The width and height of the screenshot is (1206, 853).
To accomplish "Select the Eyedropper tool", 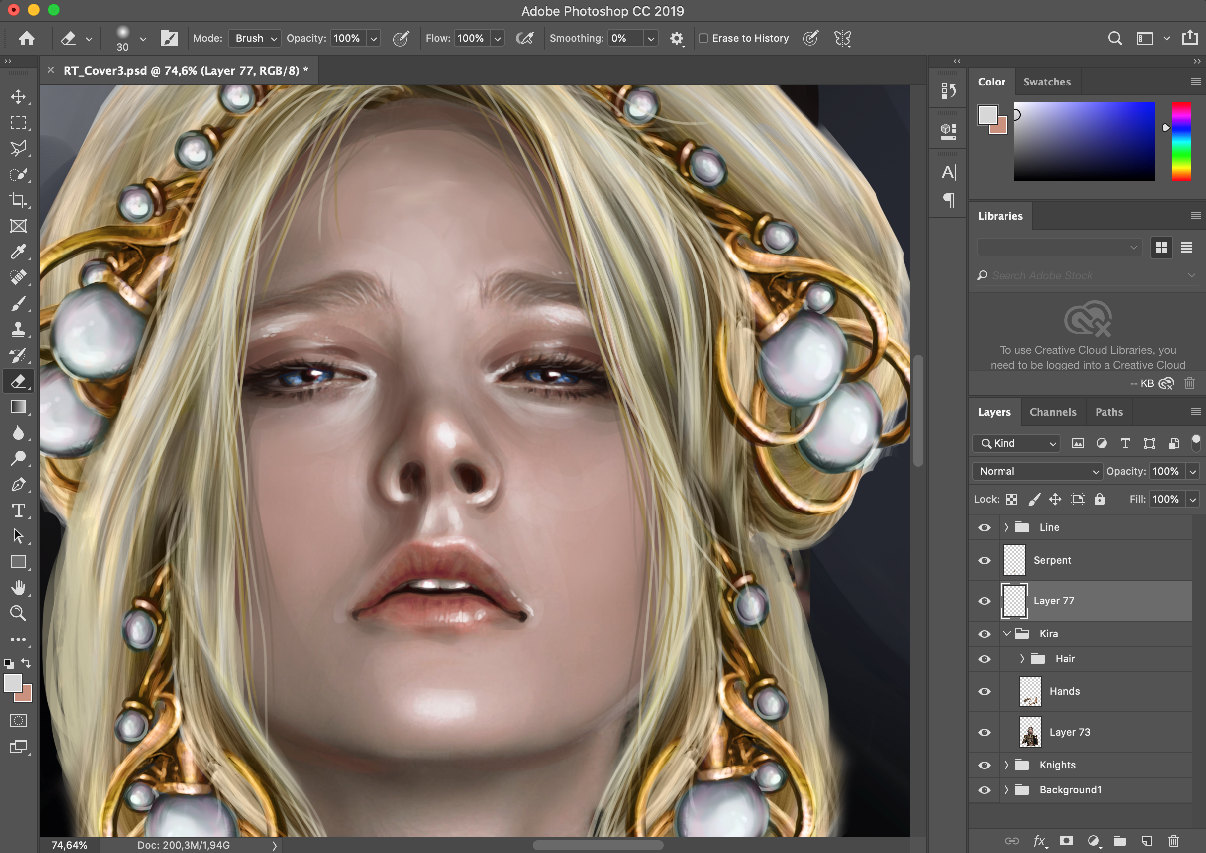I will pos(18,252).
